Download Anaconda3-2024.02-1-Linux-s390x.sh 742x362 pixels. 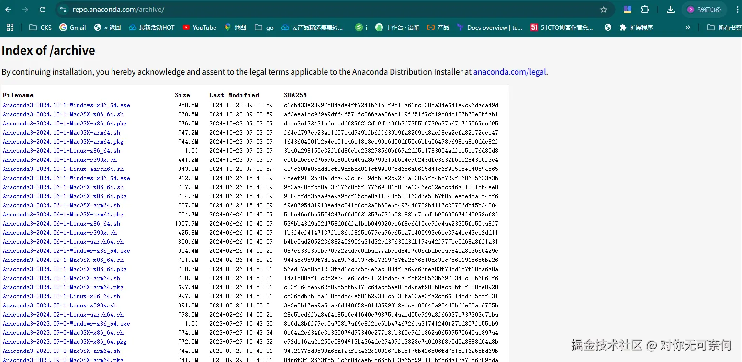(x=60, y=305)
